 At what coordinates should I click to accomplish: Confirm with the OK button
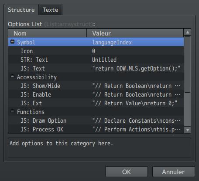[x=127, y=172]
